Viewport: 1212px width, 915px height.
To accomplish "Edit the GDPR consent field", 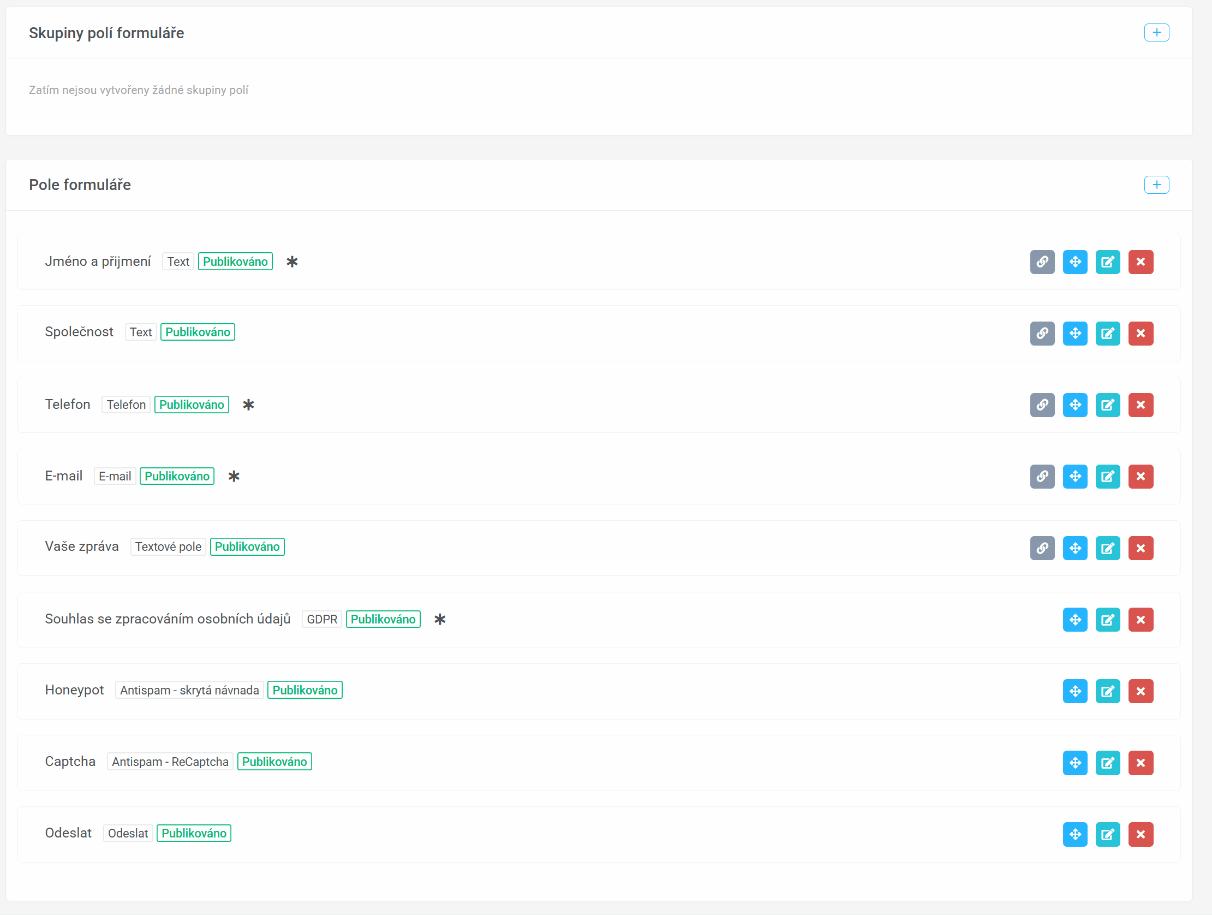I will click(x=1107, y=620).
